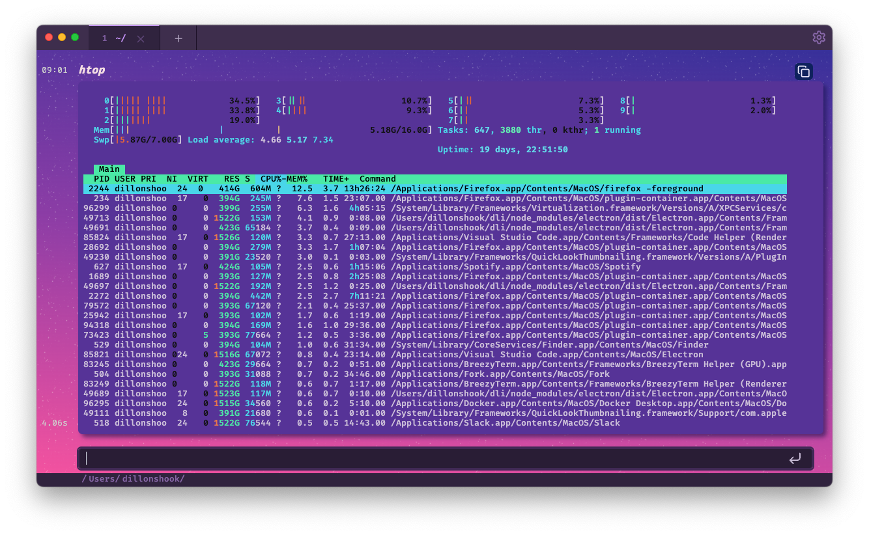This screenshot has width=869, height=535.
Task: Select the Docker Desktop process row
Action: tap(391, 403)
